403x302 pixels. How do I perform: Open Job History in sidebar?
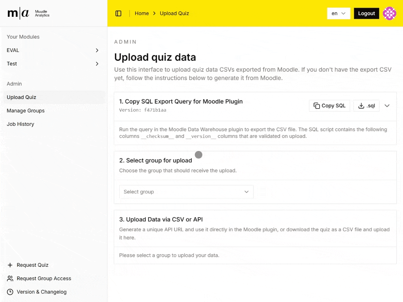pyautogui.click(x=54, y=124)
